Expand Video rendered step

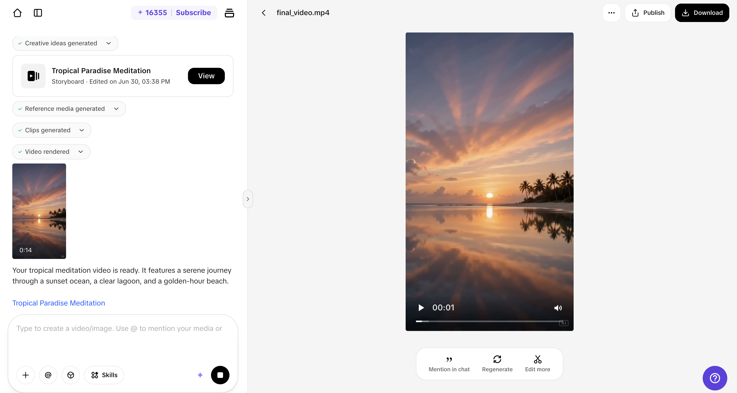pyautogui.click(x=51, y=151)
